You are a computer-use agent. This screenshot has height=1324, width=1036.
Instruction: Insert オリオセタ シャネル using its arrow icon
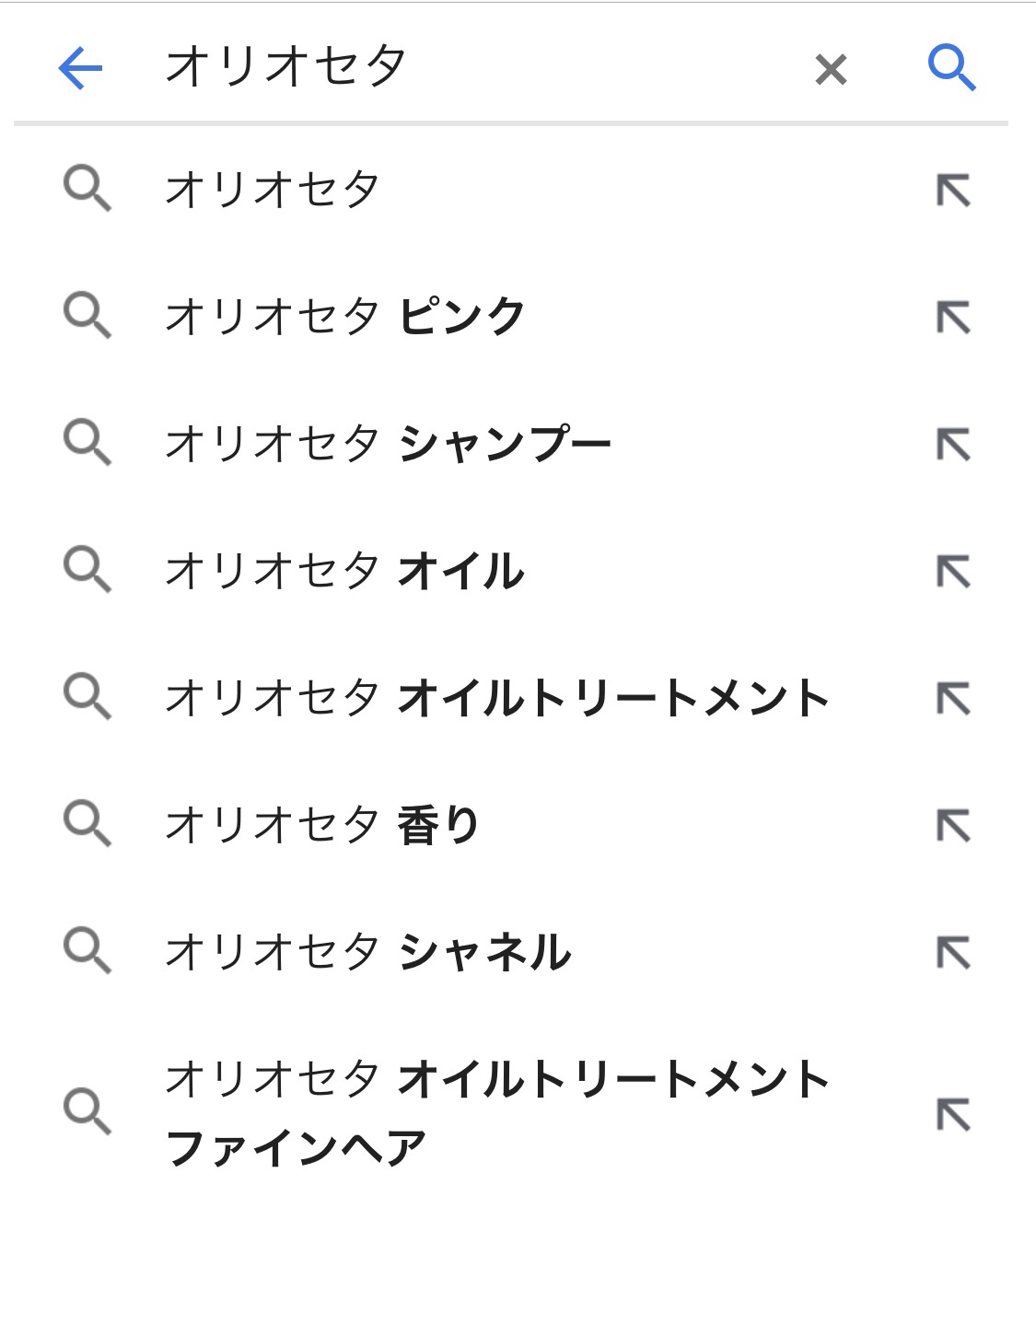tap(953, 953)
